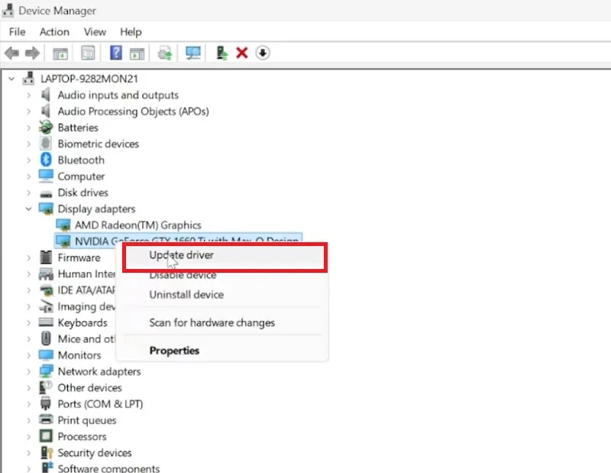Select the Other devices label

[x=89, y=387]
